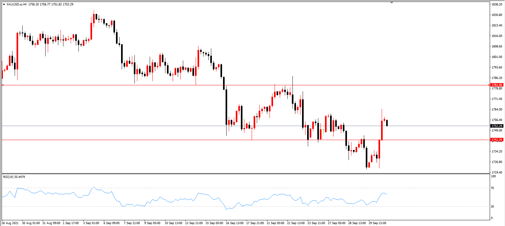Image resolution: width=505 pixels, height=226 pixels.
Task: Click the red 1742.34 price label
Action: point(497,140)
